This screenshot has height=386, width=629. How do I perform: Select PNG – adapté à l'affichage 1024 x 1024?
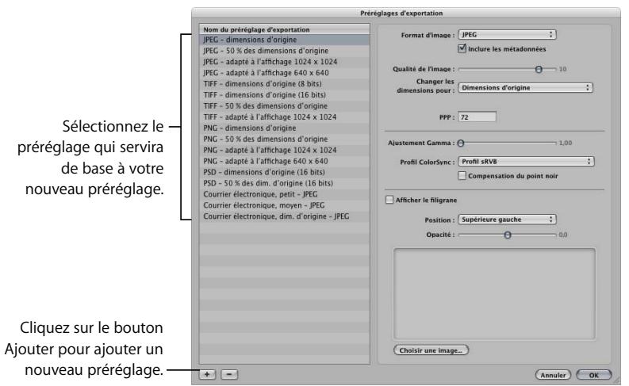coord(285,150)
